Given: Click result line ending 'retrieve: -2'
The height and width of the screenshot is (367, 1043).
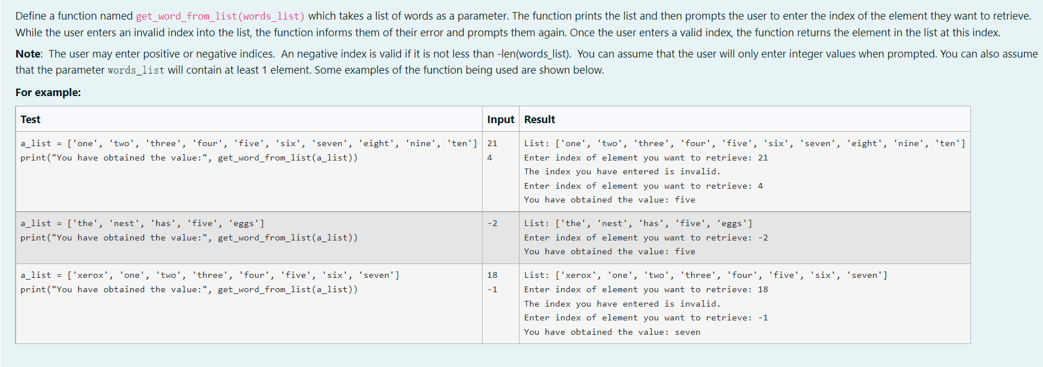Looking at the screenshot, I should pos(646,238).
